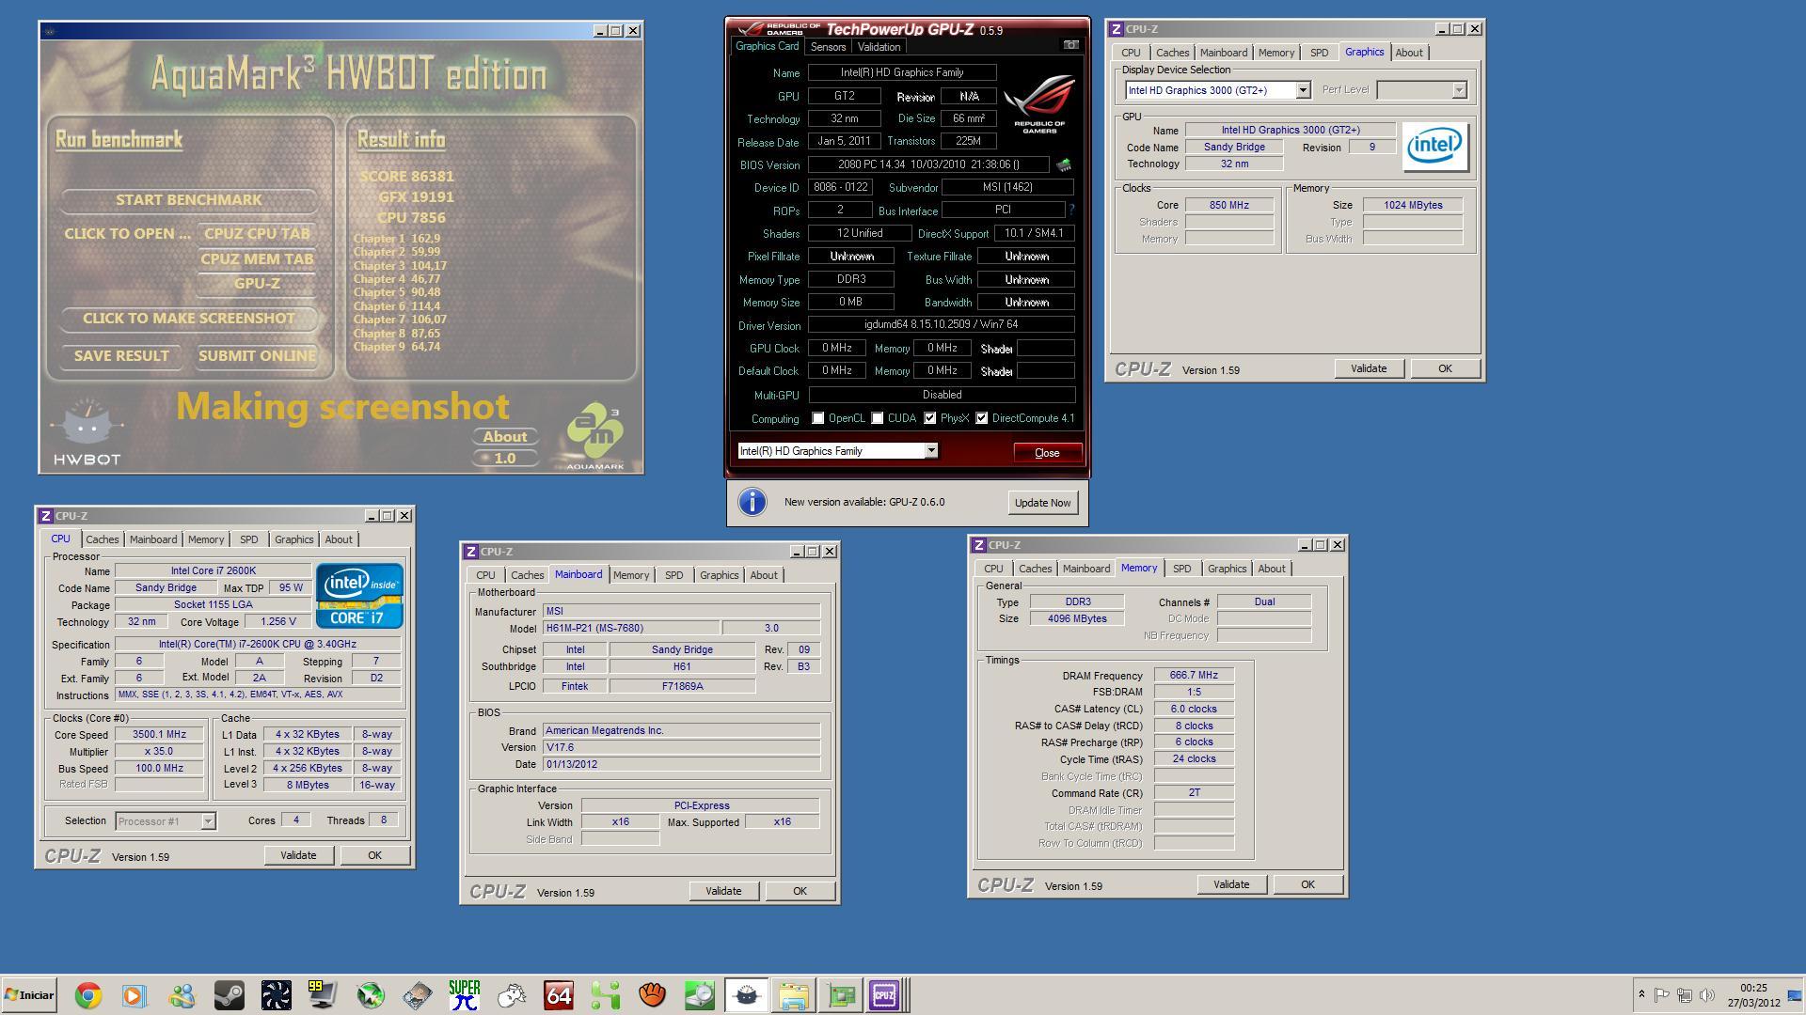
Task: Open Steam from the taskbar
Action: click(229, 995)
